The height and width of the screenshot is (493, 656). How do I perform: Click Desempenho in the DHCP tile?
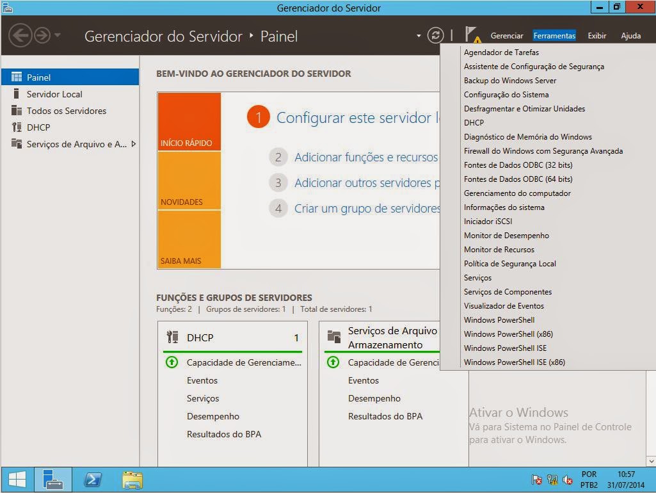(x=213, y=416)
